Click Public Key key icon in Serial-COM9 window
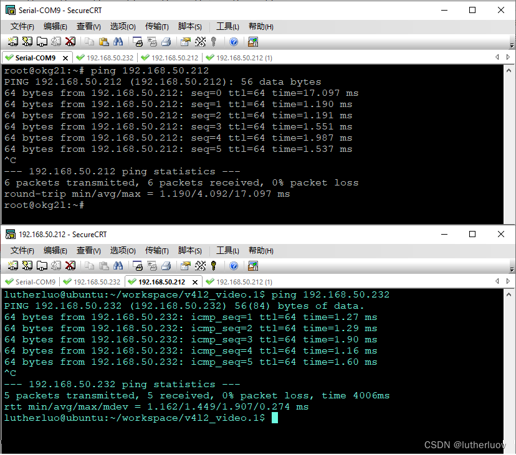Viewport: 516px width, 455px height. (214, 42)
